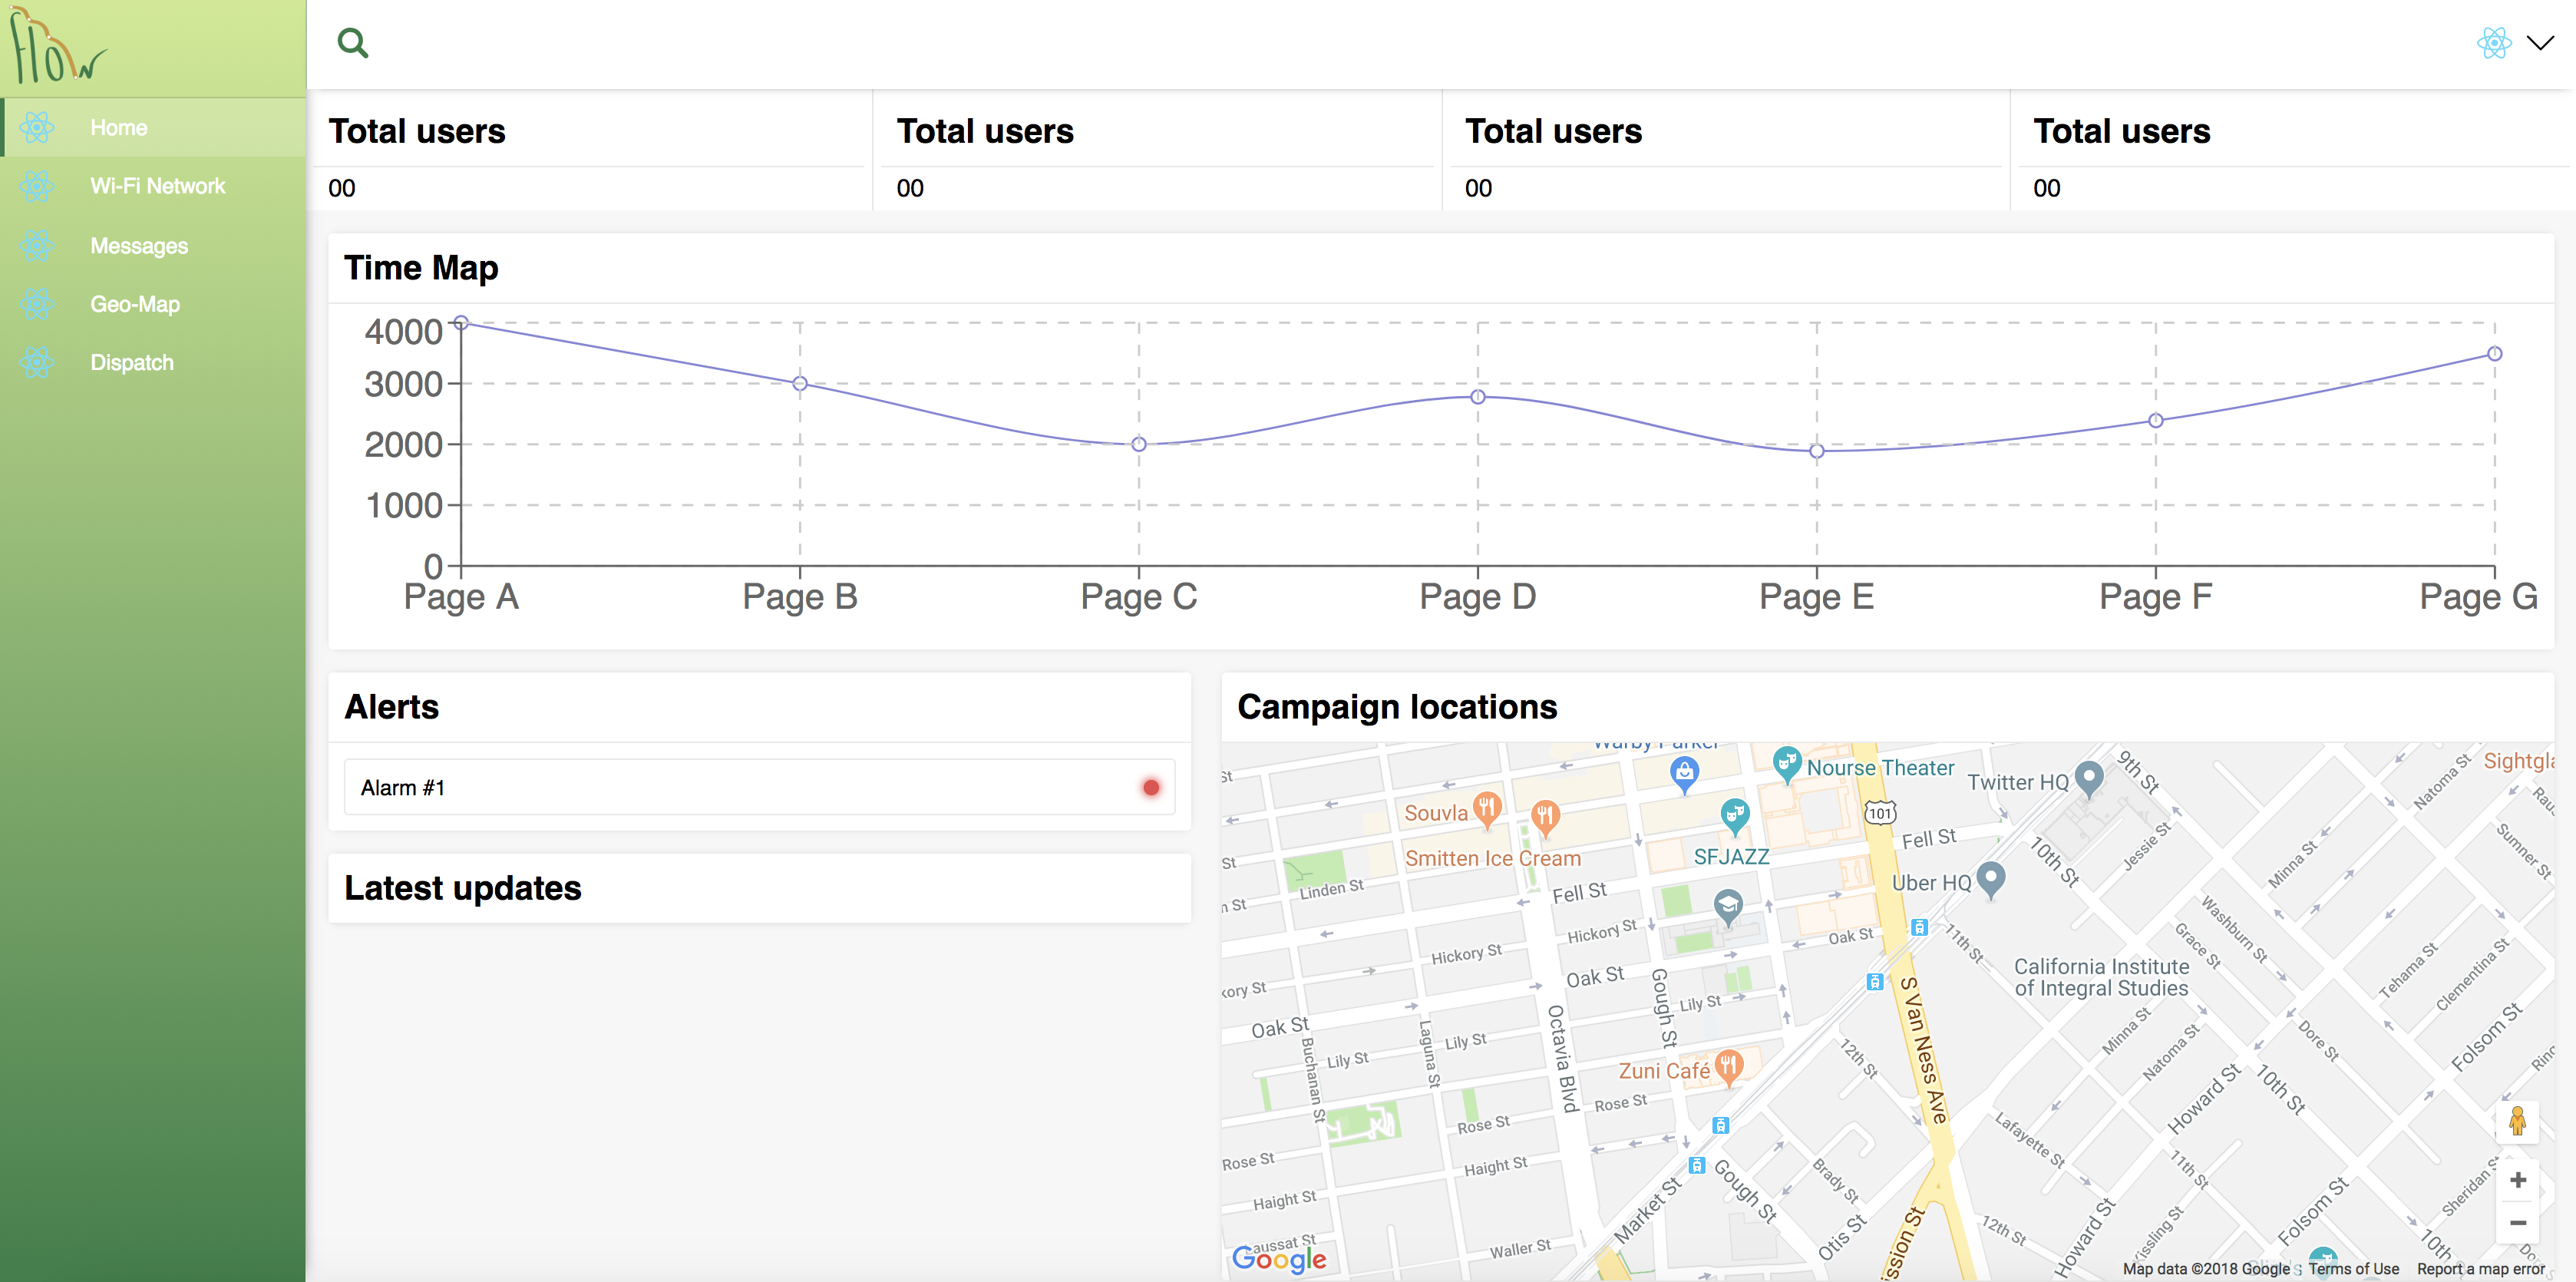Click the Report a map error link
This screenshot has width=2576, height=1282.
(x=2480, y=1268)
